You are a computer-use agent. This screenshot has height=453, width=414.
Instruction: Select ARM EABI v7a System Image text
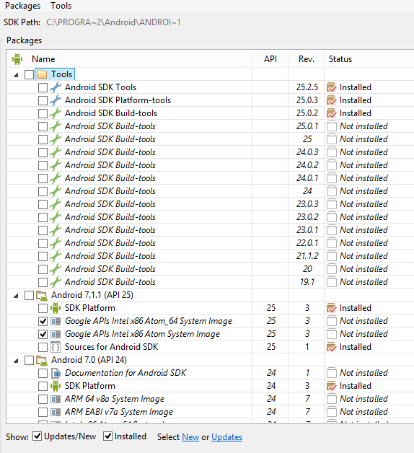pyautogui.click(x=119, y=412)
